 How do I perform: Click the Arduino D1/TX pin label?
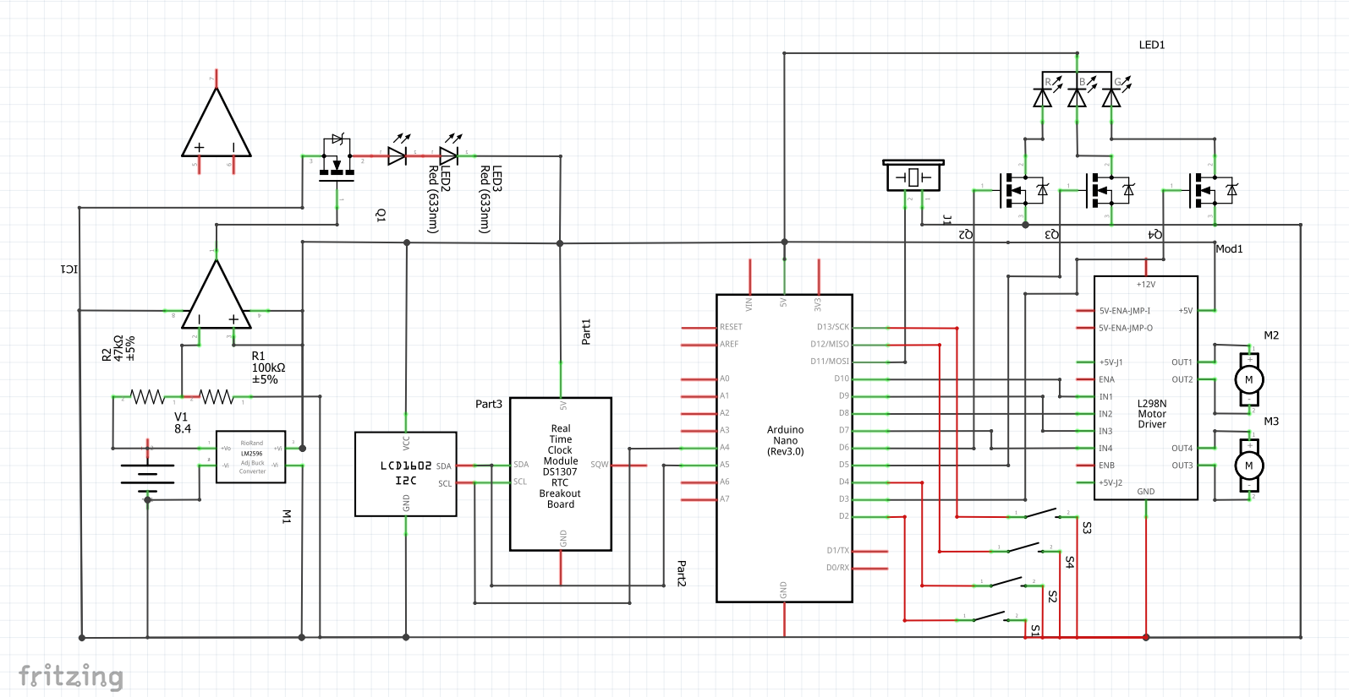pos(838,550)
